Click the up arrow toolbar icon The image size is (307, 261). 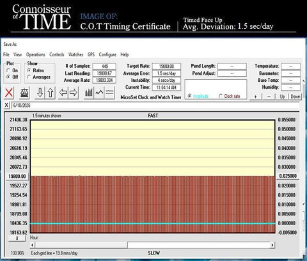coord(51,93)
